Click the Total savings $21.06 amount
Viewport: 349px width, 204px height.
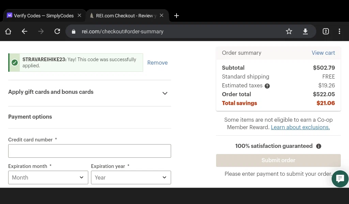point(325,103)
